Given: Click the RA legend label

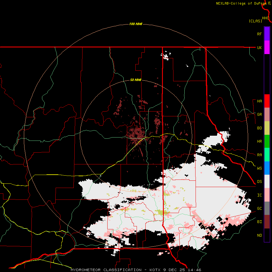Looking at the screenshot, I should (259, 155).
